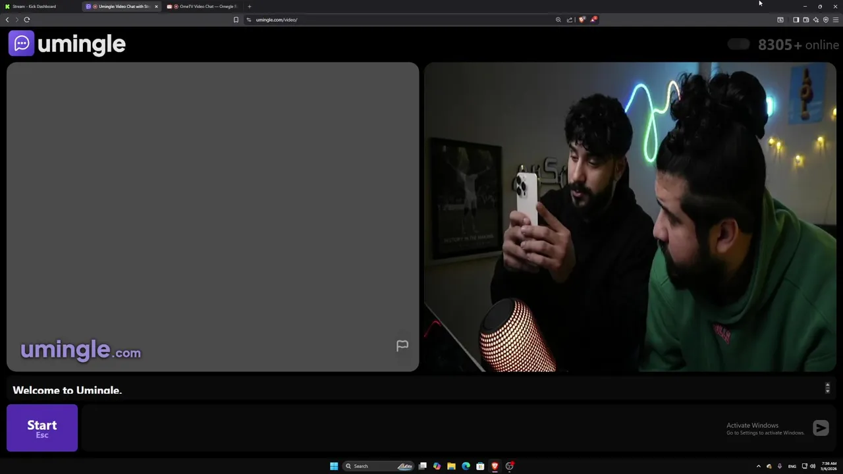Click the local webcam video preview
This screenshot has height=474, width=843.
point(630,217)
